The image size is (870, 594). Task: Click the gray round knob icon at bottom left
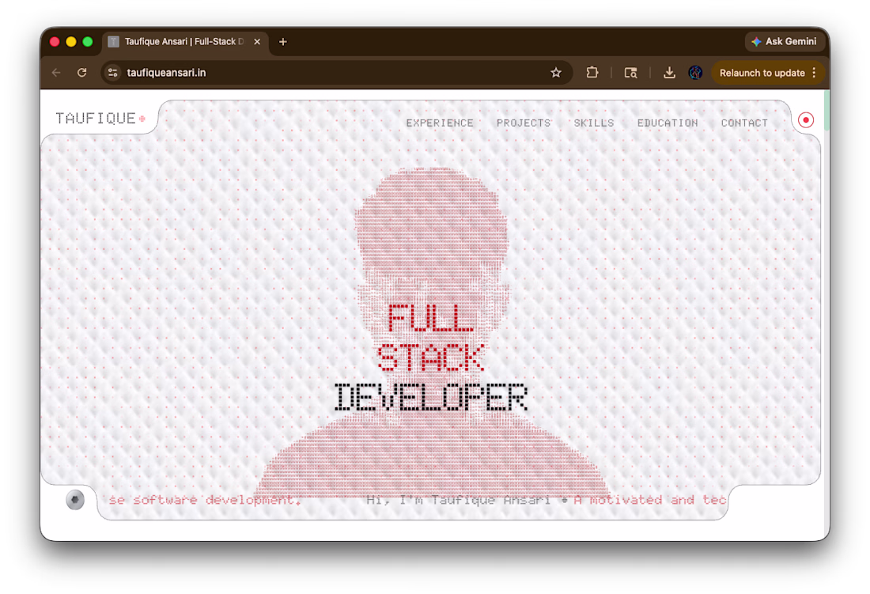pyautogui.click(x=75, y=500)
